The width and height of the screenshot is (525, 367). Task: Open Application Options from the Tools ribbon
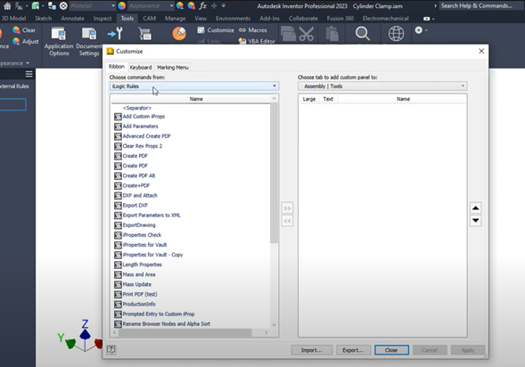(59, 42)
